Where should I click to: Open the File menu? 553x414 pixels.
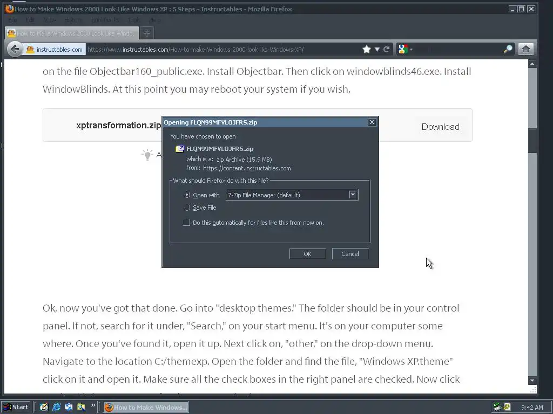(13, 20)
